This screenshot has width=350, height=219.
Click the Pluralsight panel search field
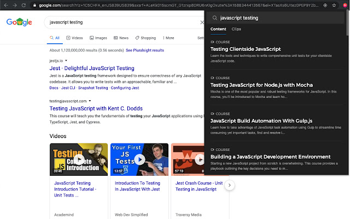(276, 18)
